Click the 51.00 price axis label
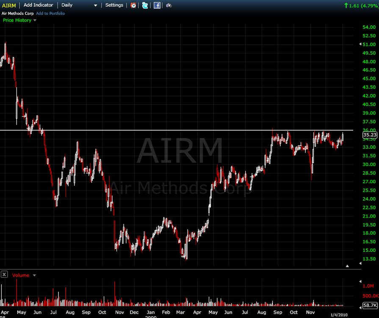 click(x=369, y=44)
